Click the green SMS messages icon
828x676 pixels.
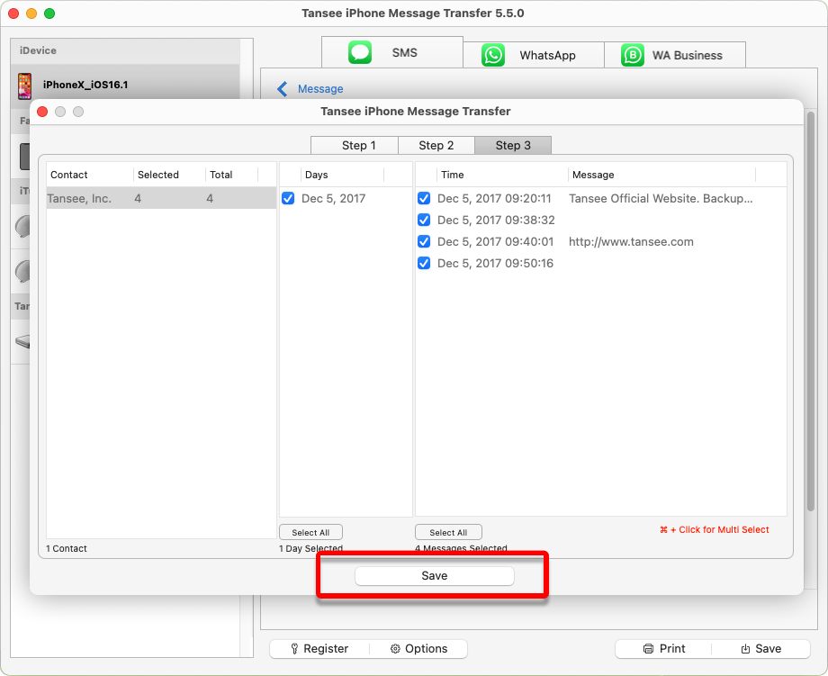pyautogui.click(x=360, y=53)
